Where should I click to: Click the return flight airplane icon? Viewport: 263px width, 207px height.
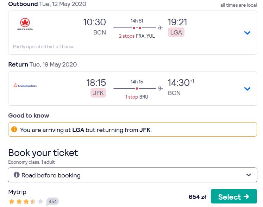tap(160, 88)
